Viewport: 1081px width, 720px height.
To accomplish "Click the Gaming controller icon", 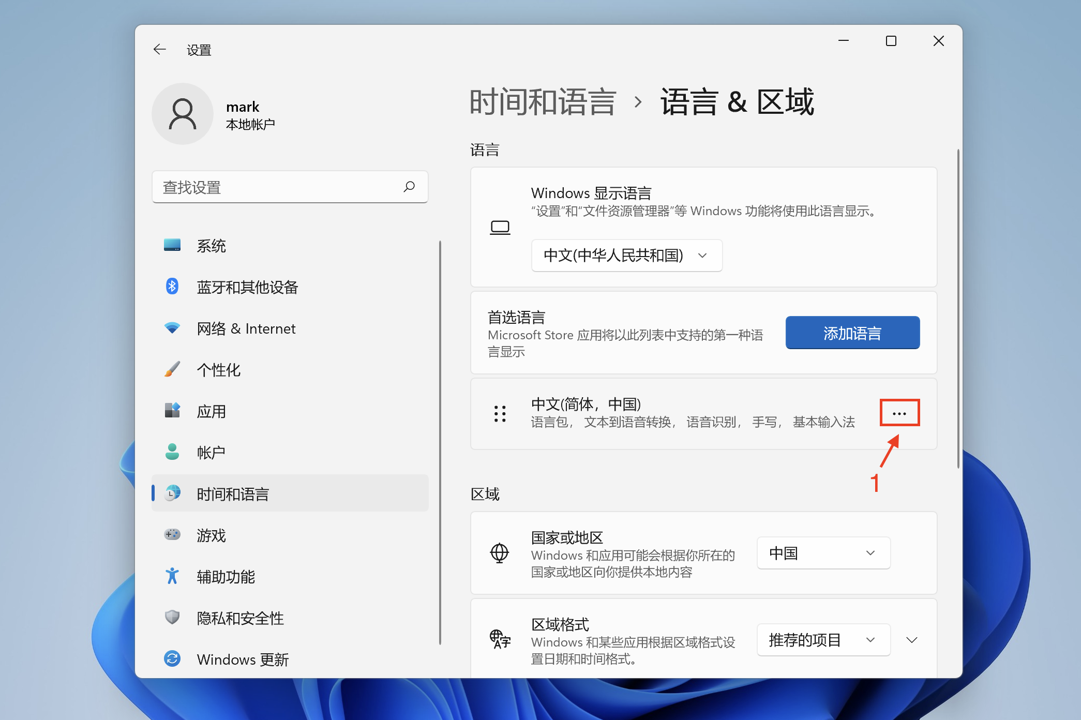I will click(x=172, y=534).
